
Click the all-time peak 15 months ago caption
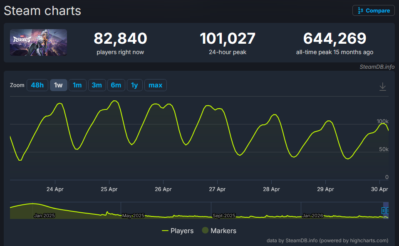tap(335, 52)
